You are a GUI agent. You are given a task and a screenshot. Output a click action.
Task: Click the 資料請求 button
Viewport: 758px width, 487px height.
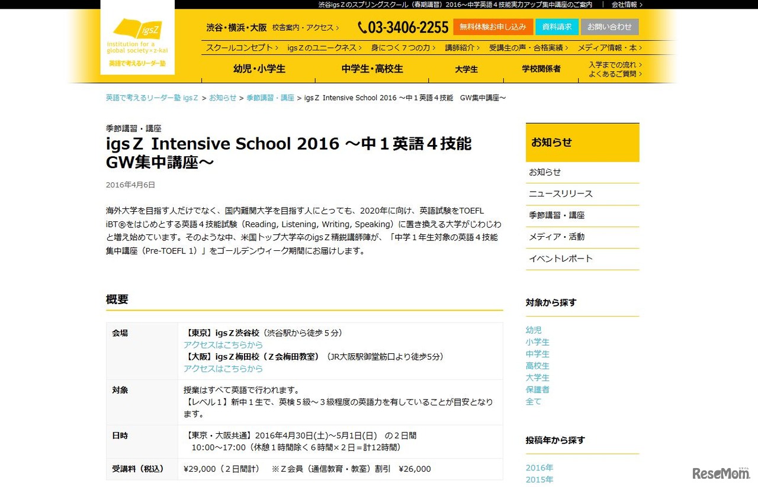557,27
